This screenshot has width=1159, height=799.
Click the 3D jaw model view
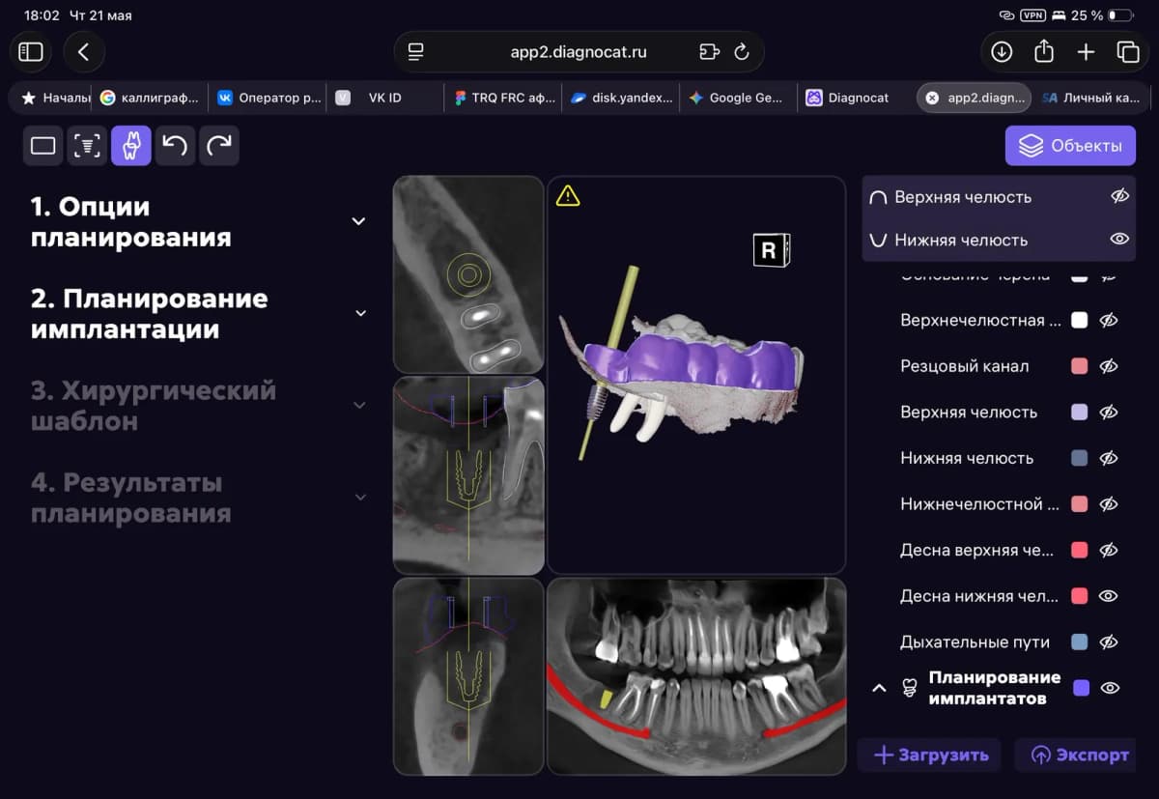(696, 375)
